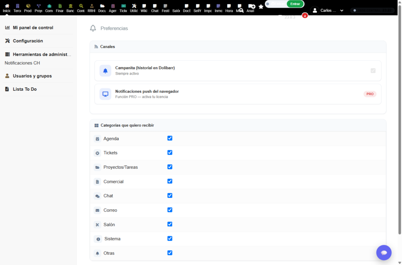Open the Chat module in top bar
The width and height of the screenshot is (402, 265).
(155, 6)
